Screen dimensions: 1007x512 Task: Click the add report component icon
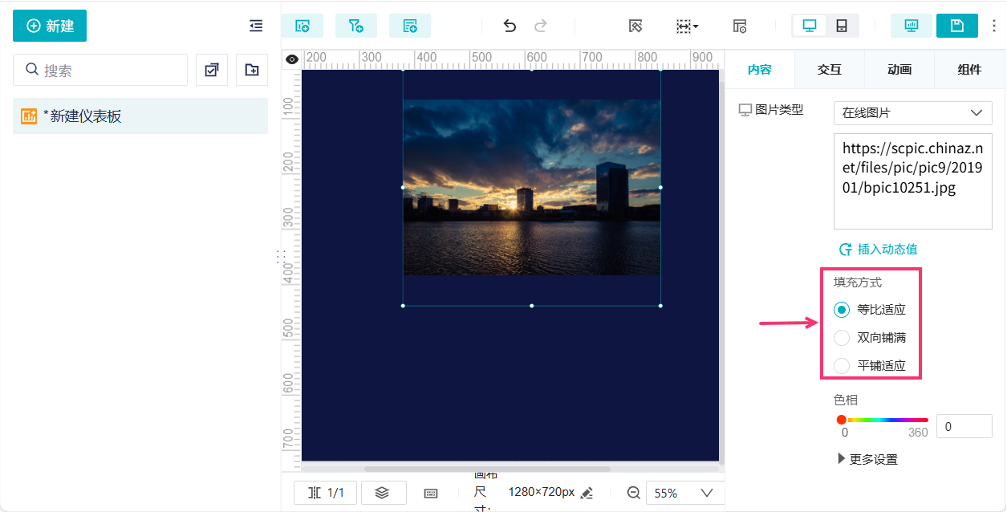click(410, 26)
